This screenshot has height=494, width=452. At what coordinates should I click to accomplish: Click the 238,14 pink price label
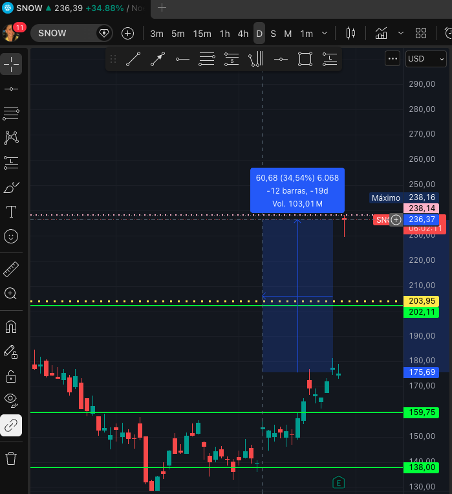[x=421, y=208]
